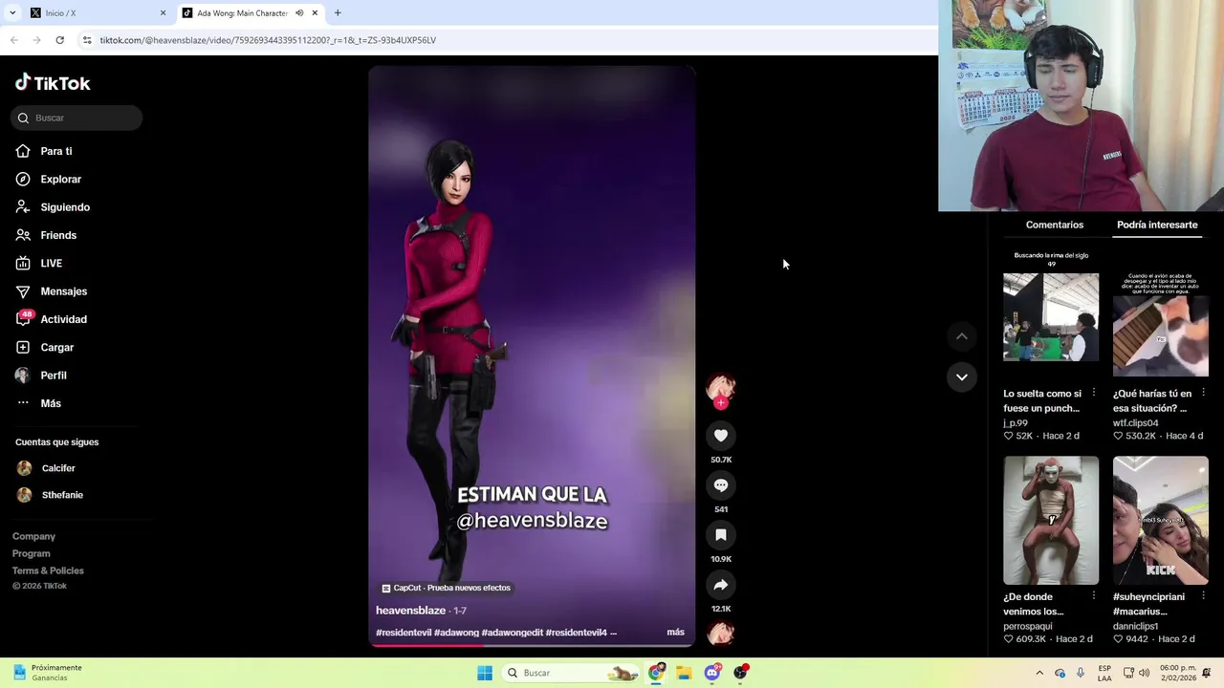Go back in browser history
1224x688 pixels.
[x=13, y=40]
